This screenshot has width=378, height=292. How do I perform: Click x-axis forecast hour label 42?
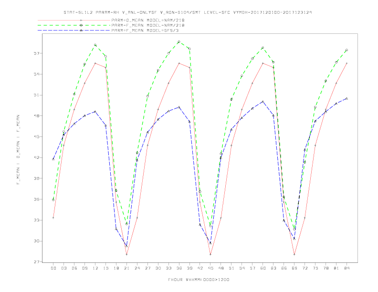click(x=200, y=268)
